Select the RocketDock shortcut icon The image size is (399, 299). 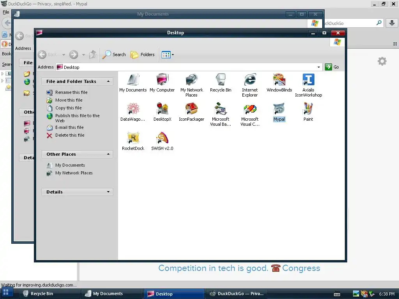[x=133, y=141]
